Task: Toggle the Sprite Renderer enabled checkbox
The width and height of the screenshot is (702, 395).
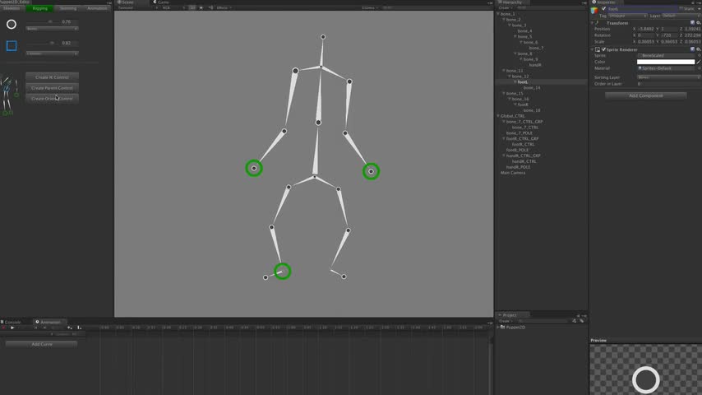Action: 603,49
